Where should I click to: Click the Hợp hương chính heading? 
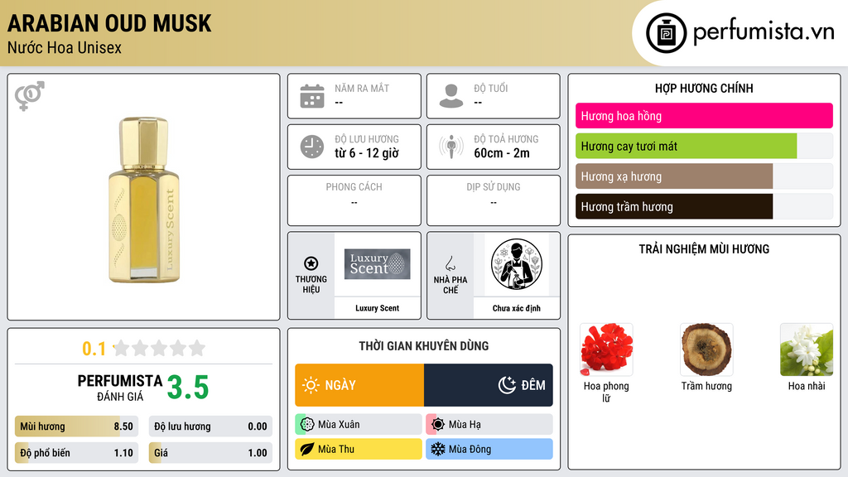(704, 88)
